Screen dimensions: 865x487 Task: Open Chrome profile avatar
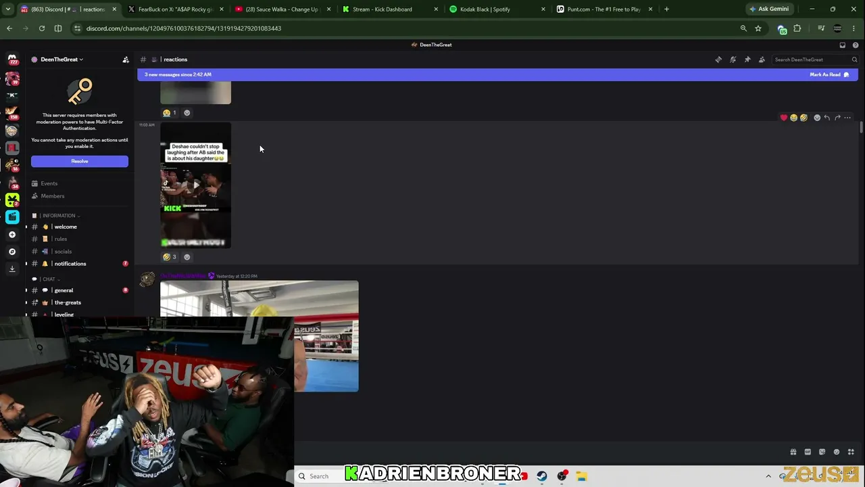pyautogui.click(x=838, y=28)
